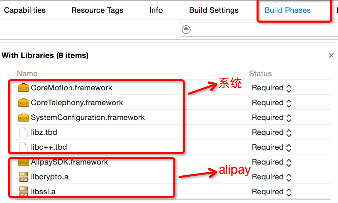Viewport: 338px width, 203px height.
Task: Select the libcrypto.a library row
Action: [135, 177]
